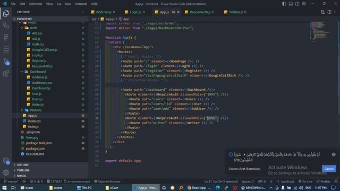Open the Manage gear icon

tap(6, 172)
